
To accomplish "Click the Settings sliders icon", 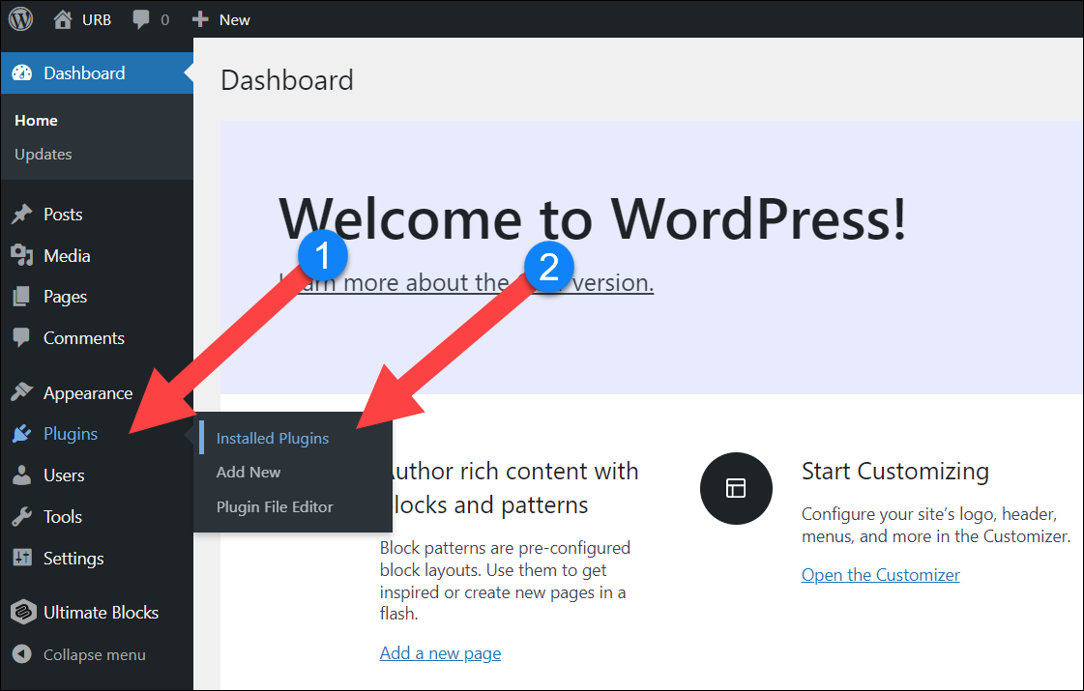I will pos(22,557).
